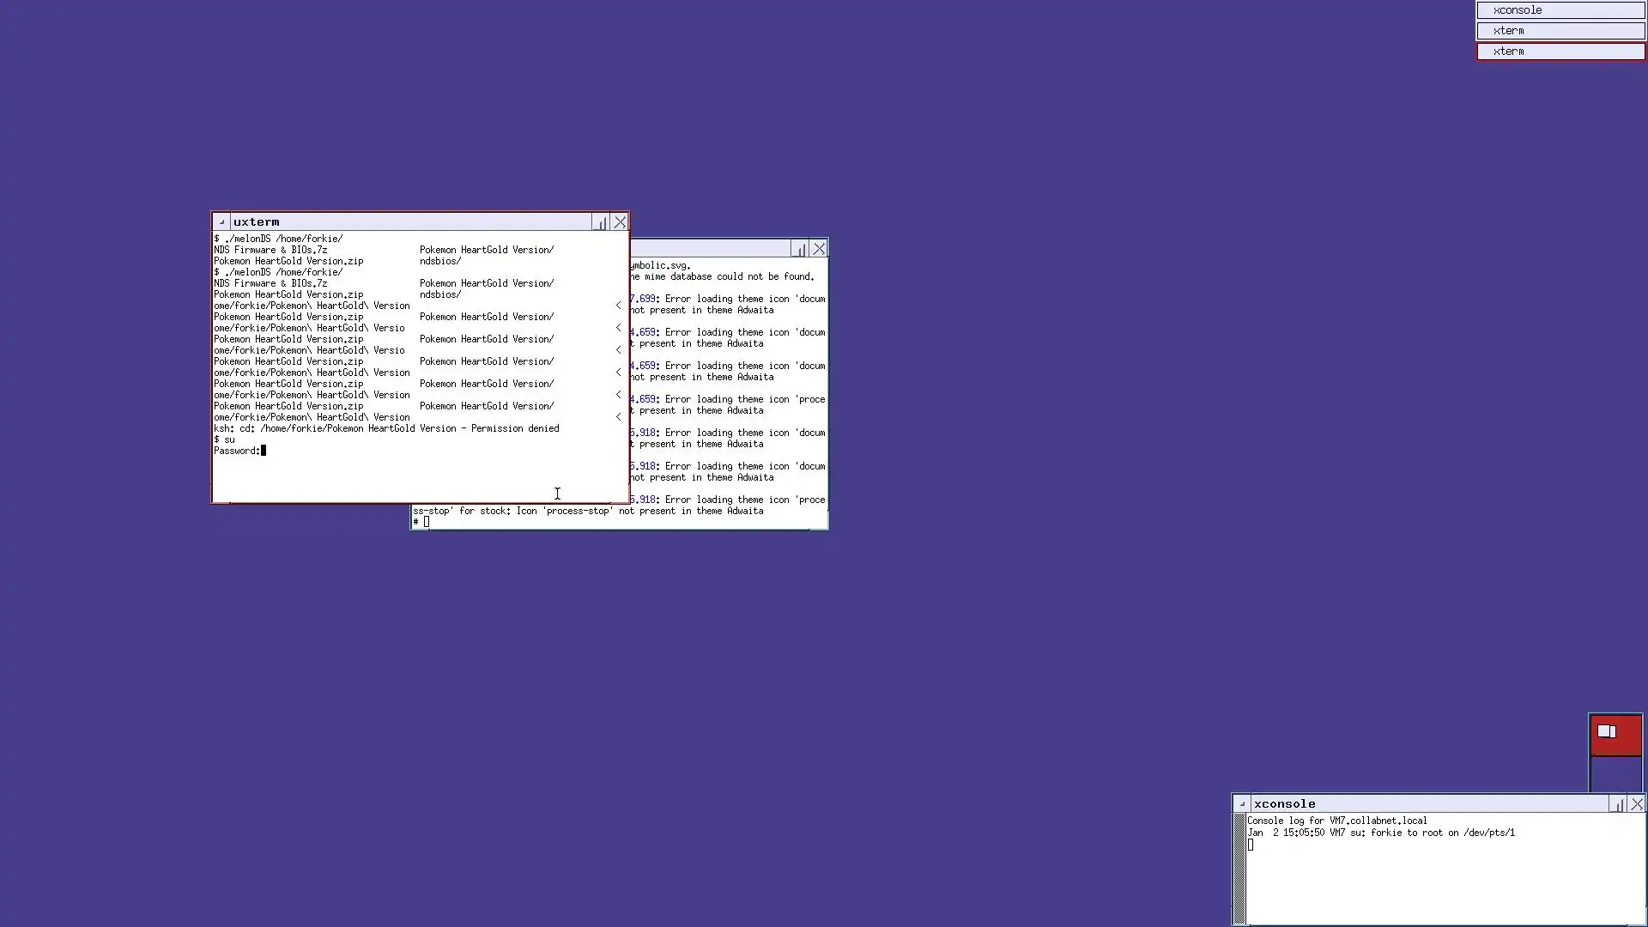Image resolution: width=1648 pixels, height=927 pixels.
Task: Select xconsole in the window list
Action: click(x=1560, y=10)
